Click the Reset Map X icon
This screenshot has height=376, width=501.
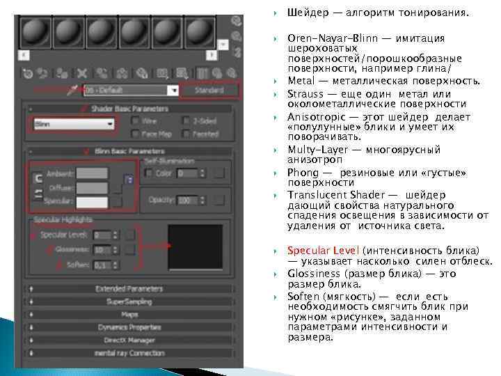pos(82,74)
